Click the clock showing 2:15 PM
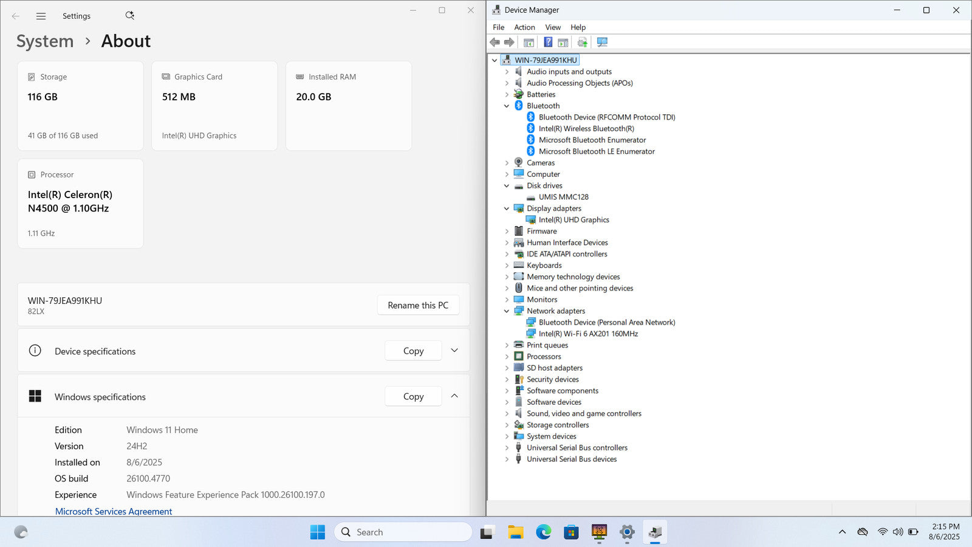 click(945, 532)
